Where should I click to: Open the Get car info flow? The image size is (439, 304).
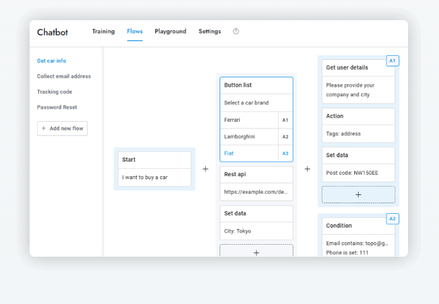[x=52, y=61]
